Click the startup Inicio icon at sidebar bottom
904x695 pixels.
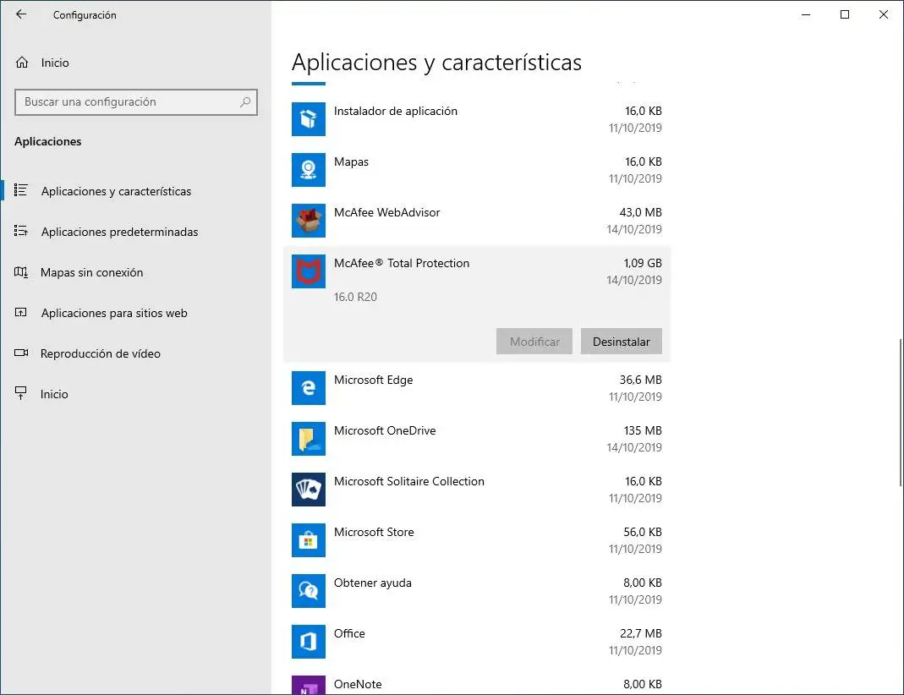pyautogui.click(x=21, y=394)
